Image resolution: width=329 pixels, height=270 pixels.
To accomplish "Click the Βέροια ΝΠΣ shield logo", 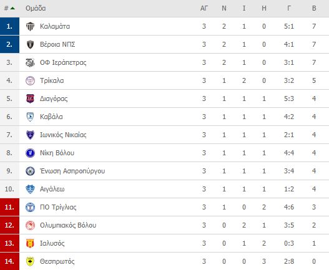I will coord(30,44).
